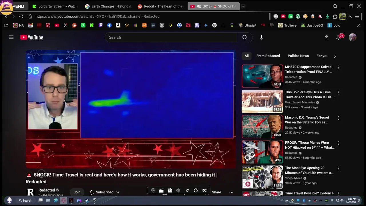Open the YouTube hamburger guide menu
Screen dimensions: 366x206
(x=11, y=37)
